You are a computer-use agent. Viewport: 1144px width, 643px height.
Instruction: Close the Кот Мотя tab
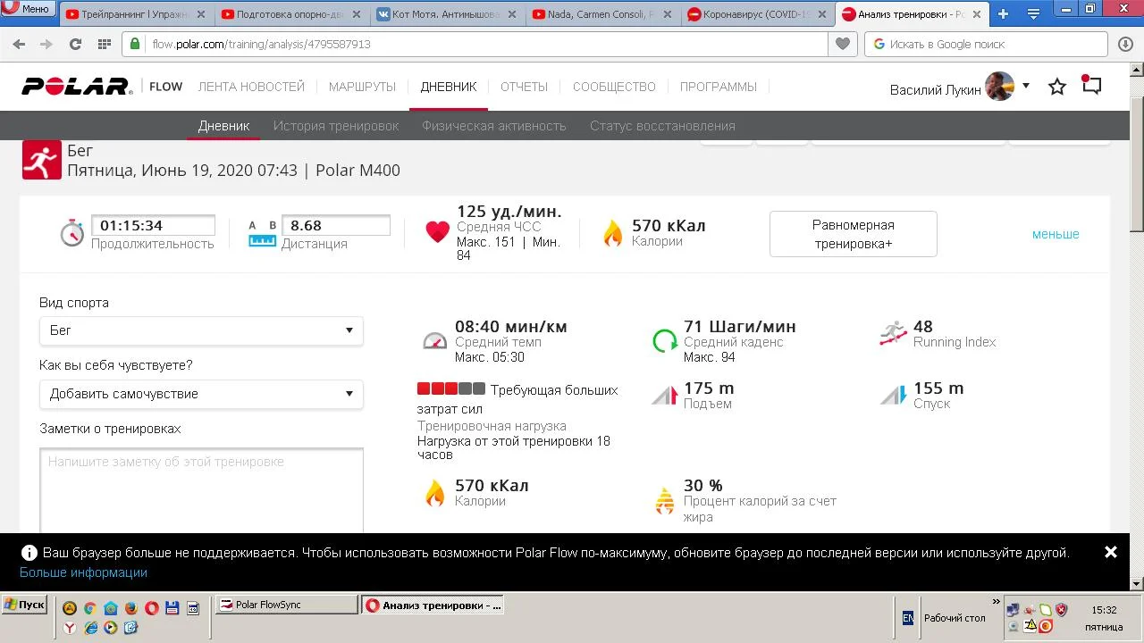510,14
